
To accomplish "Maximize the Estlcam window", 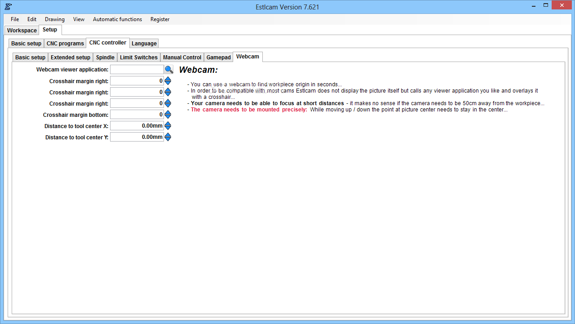I will [x=546, y=5].
